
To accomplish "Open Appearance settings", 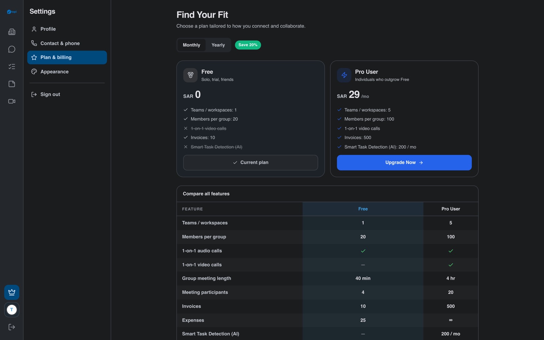I will (67, 72).
